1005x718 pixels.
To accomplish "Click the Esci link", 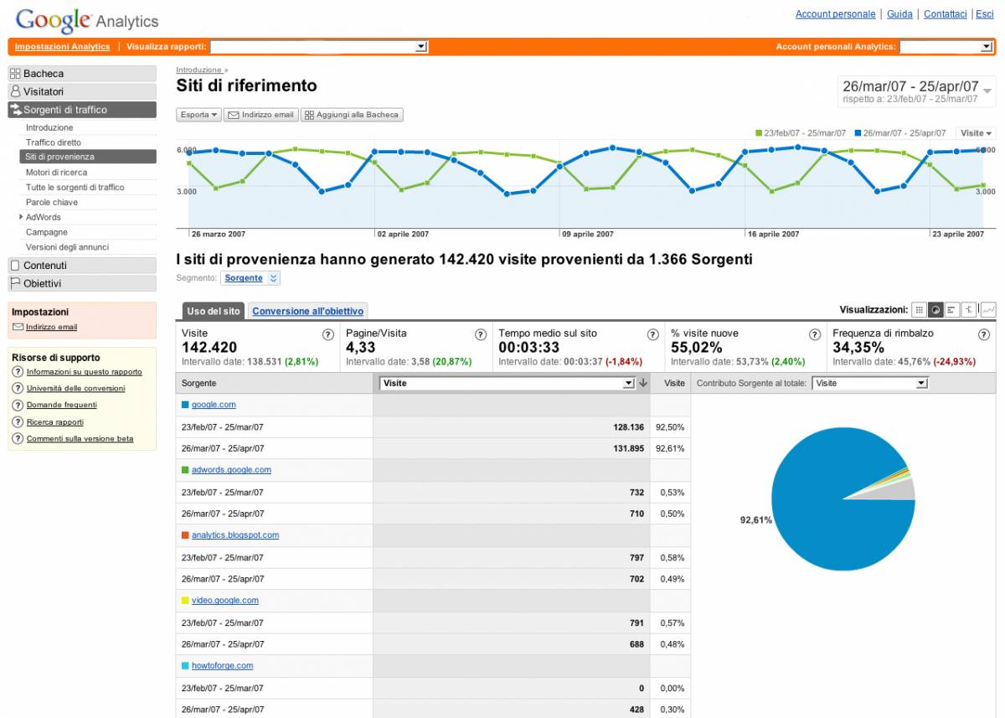I will 985,14.
